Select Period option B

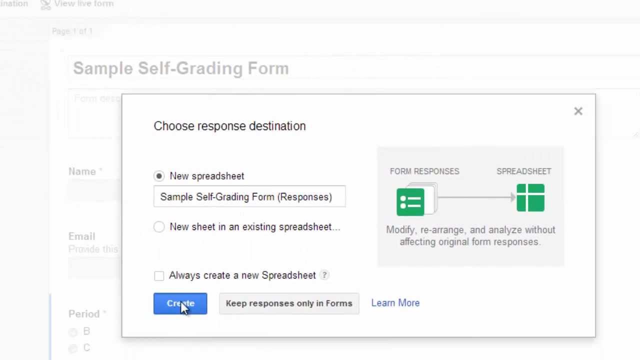(73, 332)
